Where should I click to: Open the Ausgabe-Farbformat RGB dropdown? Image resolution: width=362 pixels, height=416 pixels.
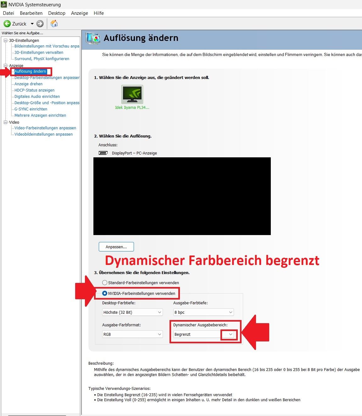(x=132, y=334)
